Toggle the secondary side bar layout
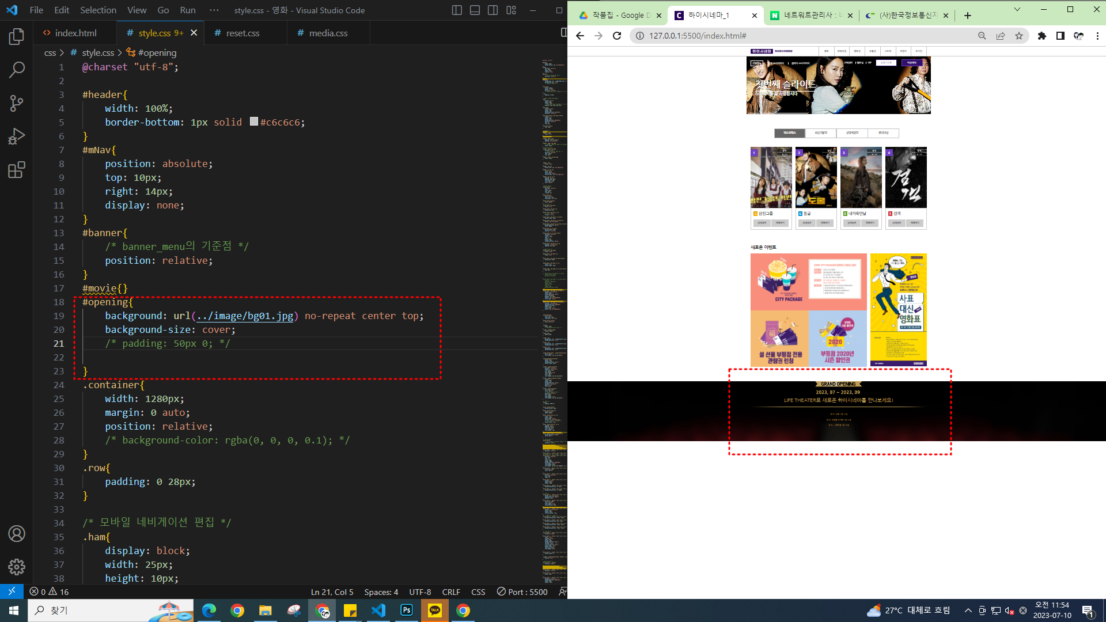 coord(493,10)
